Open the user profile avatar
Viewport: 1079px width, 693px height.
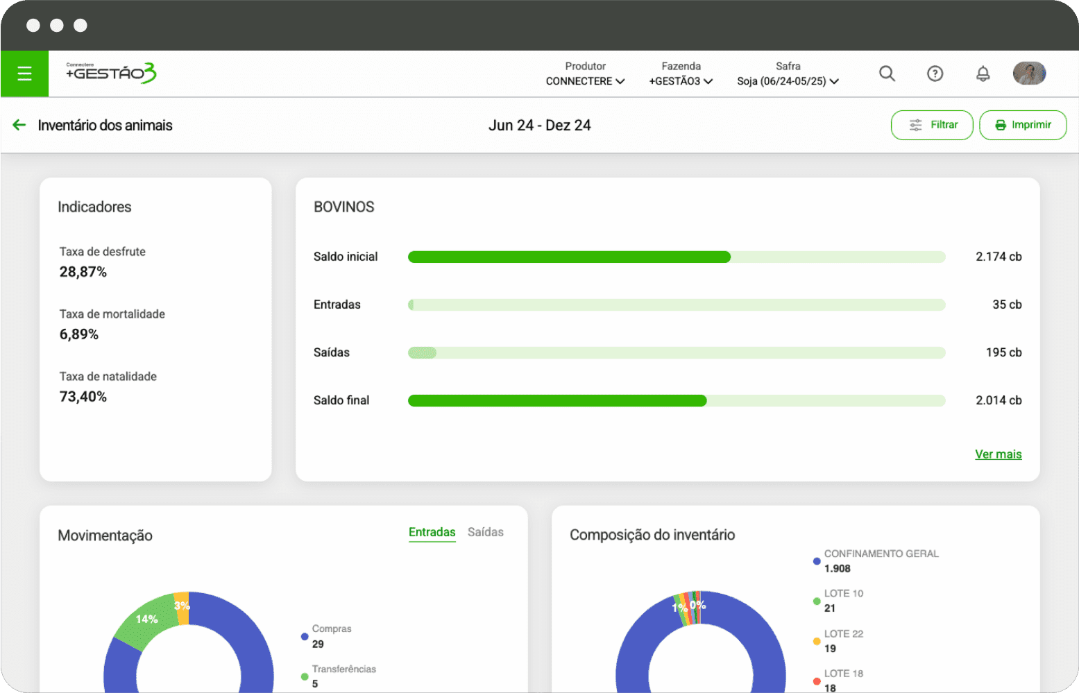[x=1028, y=74]
